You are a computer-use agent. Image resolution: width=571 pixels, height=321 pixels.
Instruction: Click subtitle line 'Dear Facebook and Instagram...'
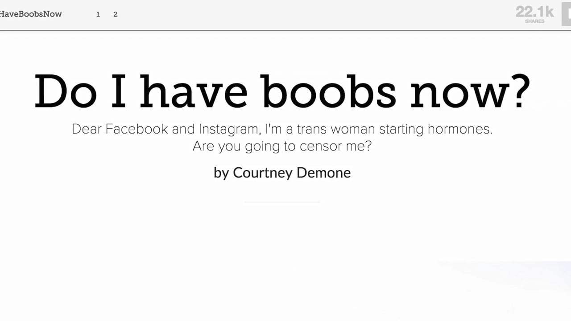point(282,130)
